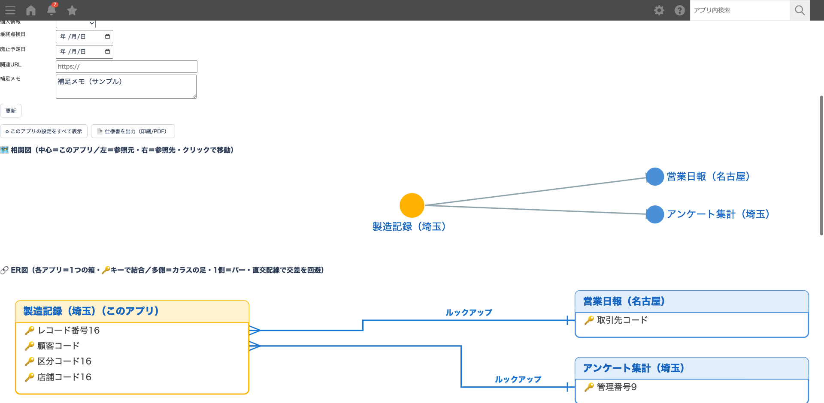Screen dimensions: 824x403
Task: Open アンケート集計（埼玉） link in correlation diagram
Action: pos(718,214)
